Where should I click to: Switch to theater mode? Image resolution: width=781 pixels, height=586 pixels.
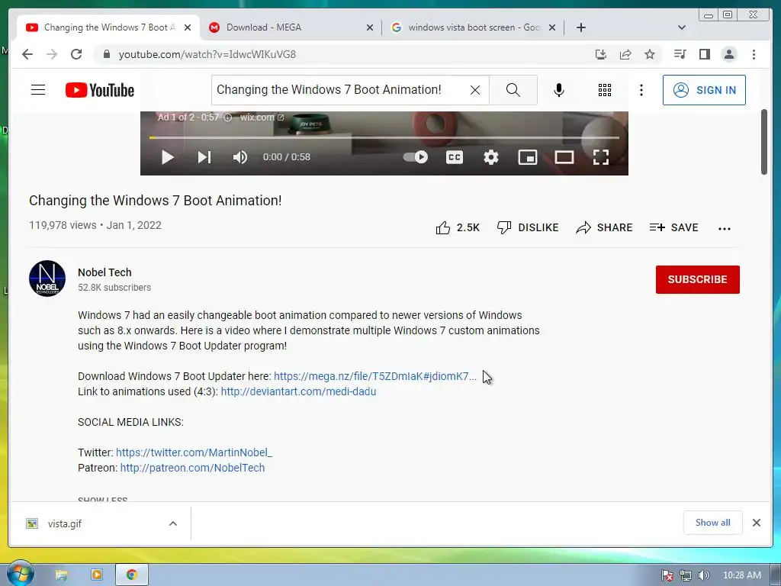click(x=564, y=157)
